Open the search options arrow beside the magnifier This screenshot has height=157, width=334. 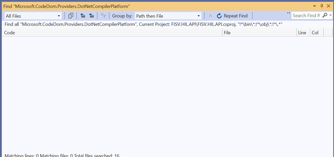point(330,15)
